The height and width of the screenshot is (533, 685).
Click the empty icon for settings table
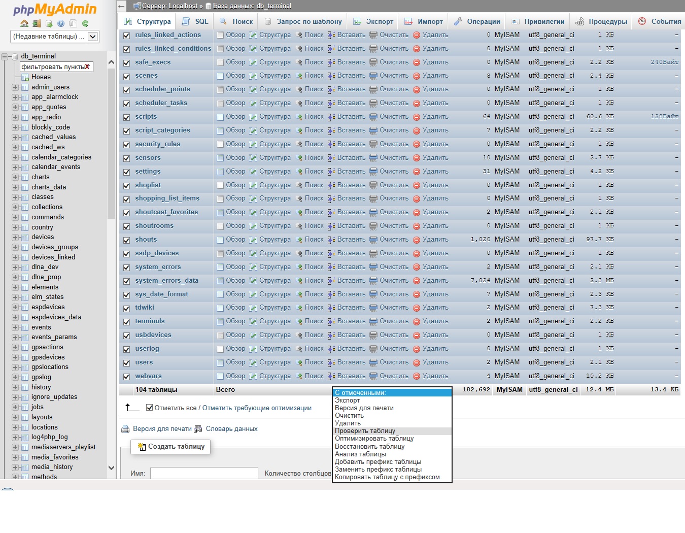(x=373, y=172)
